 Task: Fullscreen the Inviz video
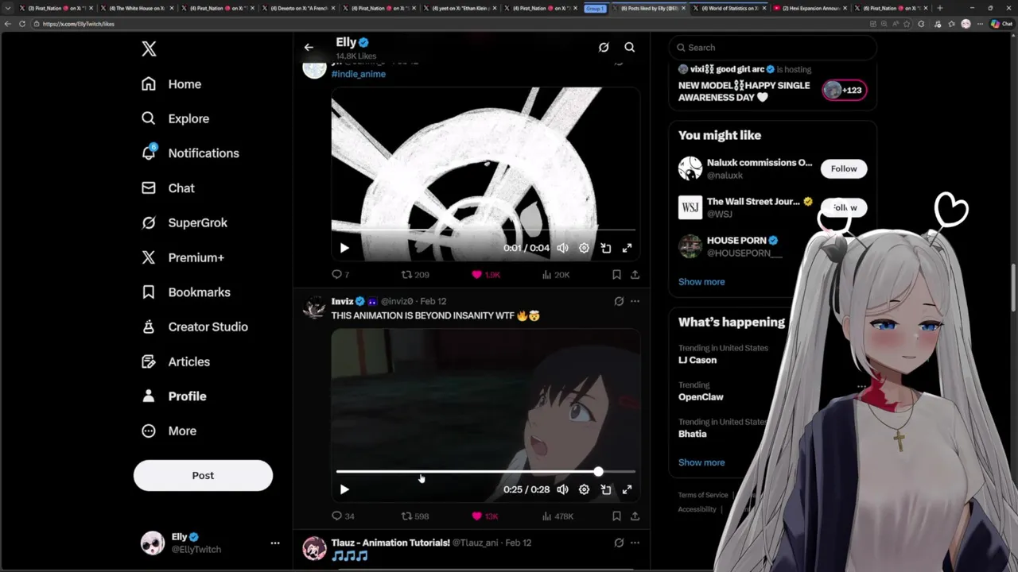[627, 489]
